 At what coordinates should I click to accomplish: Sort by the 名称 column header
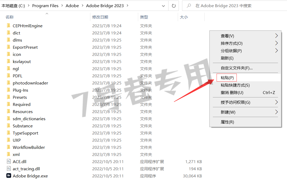coord(10,17)
